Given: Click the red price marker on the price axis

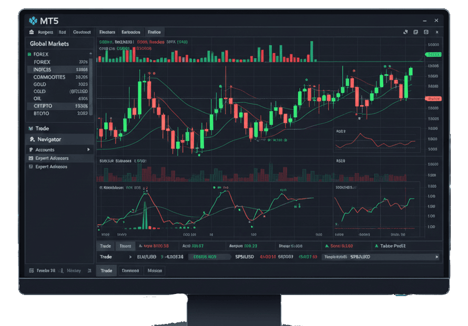Looking at the screenshot, I should (x=433, y=98).
